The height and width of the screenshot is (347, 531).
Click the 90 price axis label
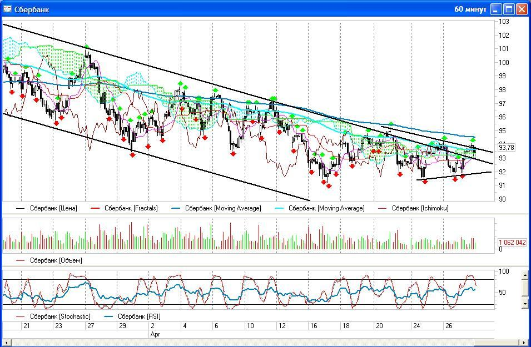click(x=503, y=199)
